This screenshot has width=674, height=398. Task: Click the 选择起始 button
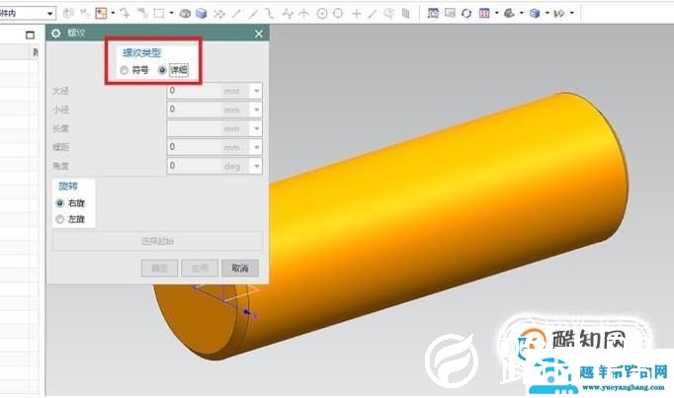157,241
